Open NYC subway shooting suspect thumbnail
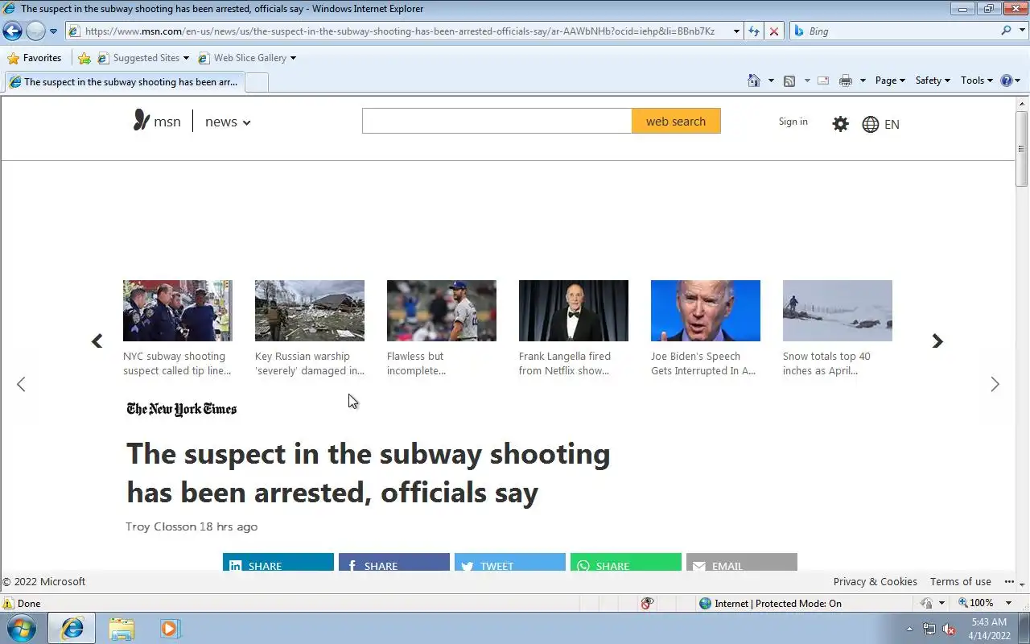 [178, 311]
